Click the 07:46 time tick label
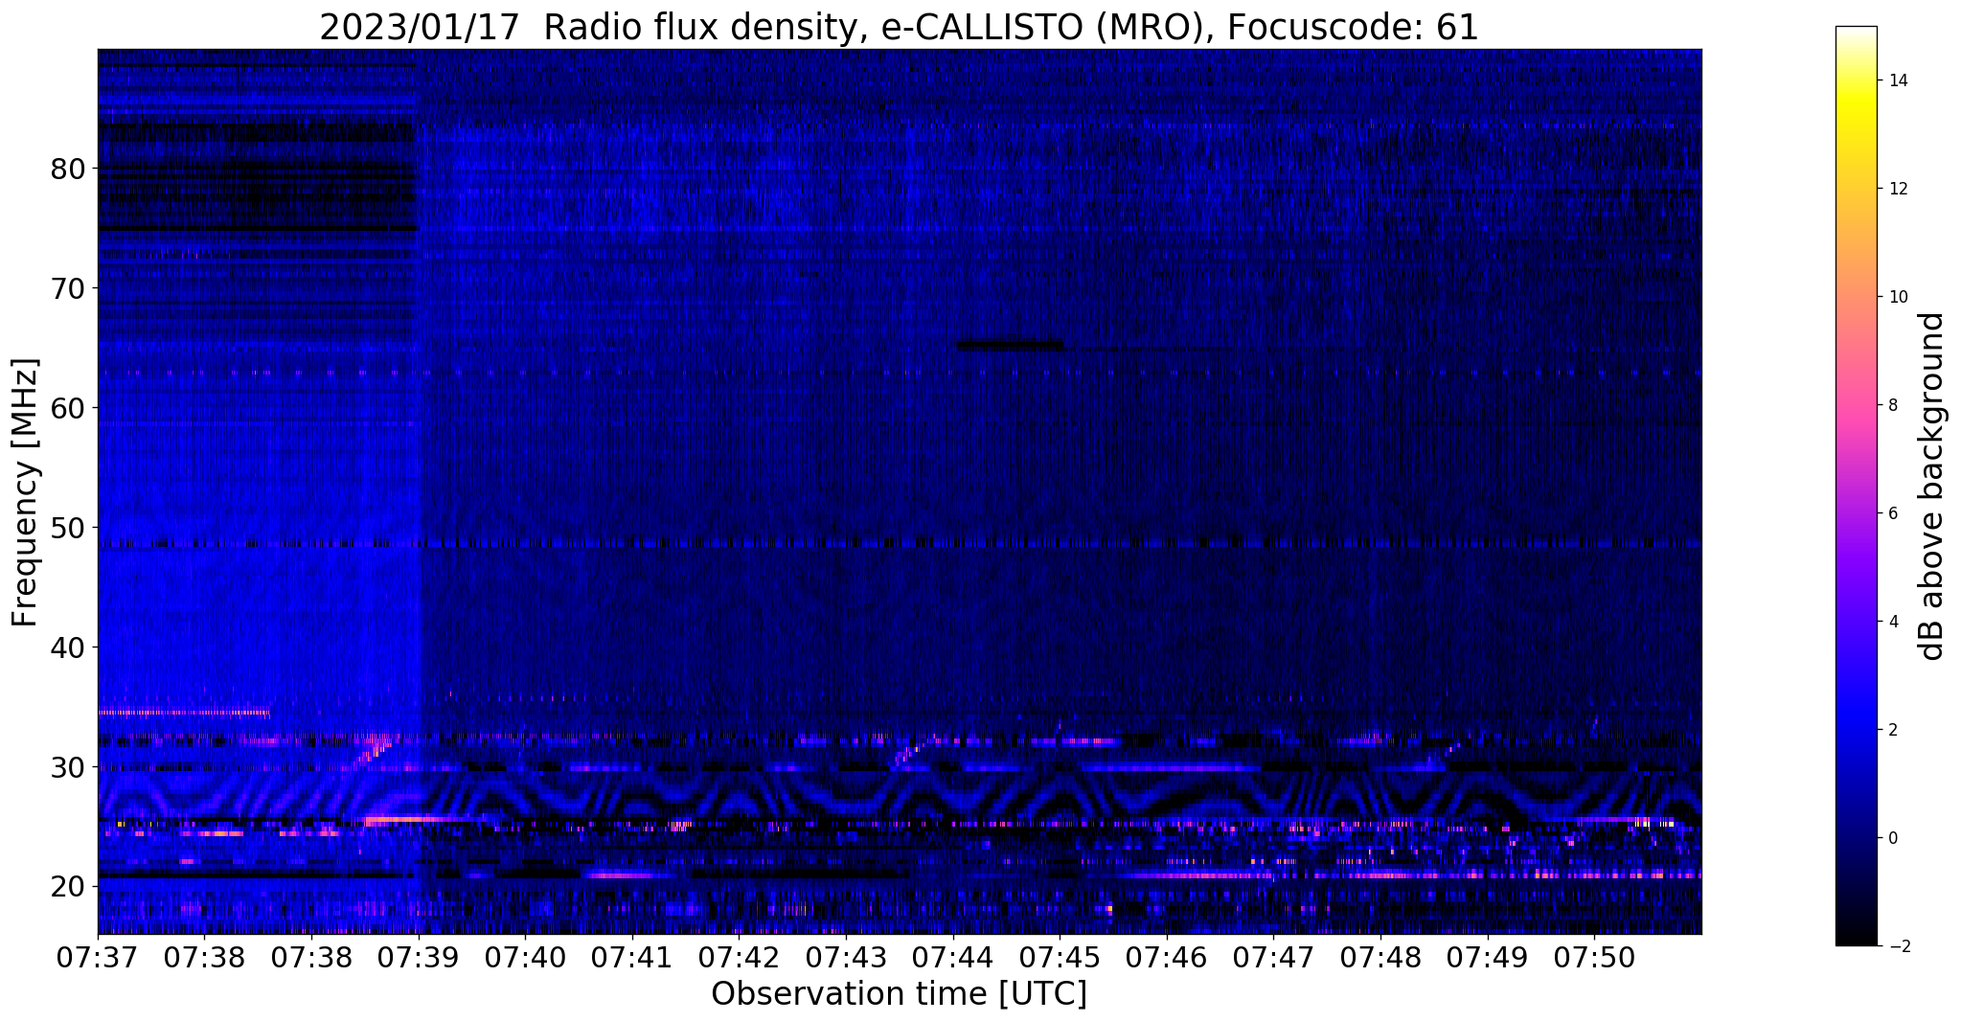Viewport: 1961px width, 1022px height. pos(1167,957)
